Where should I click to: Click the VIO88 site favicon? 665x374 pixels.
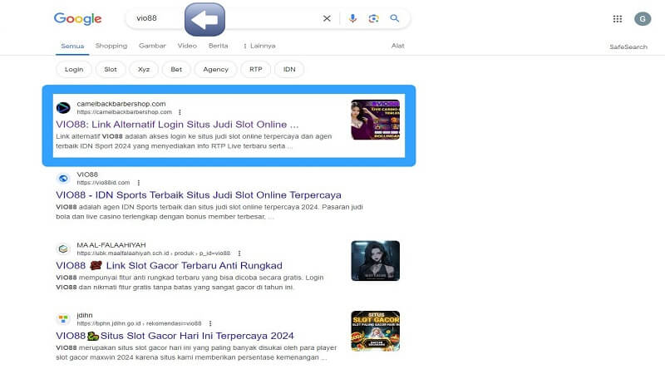pyautogui.click(x=63, y=178)
